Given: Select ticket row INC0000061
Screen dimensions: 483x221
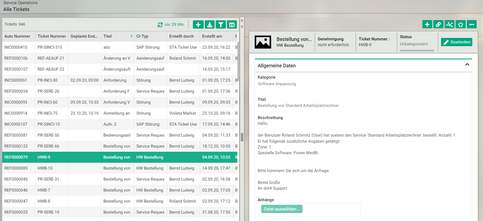Looking at the screenshot, I should pyautogui.click(x=120, y=80).
